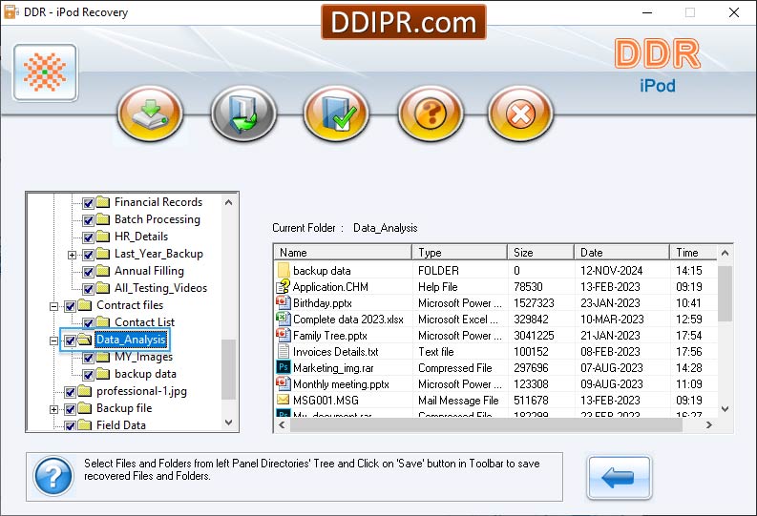
Task: Click the file list vertical scrollbar thumb
Action: click(x=725, y=293)
